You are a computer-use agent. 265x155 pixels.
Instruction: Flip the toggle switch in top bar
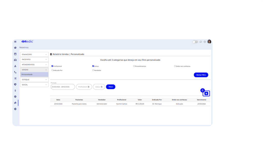(x=195, y=42)
